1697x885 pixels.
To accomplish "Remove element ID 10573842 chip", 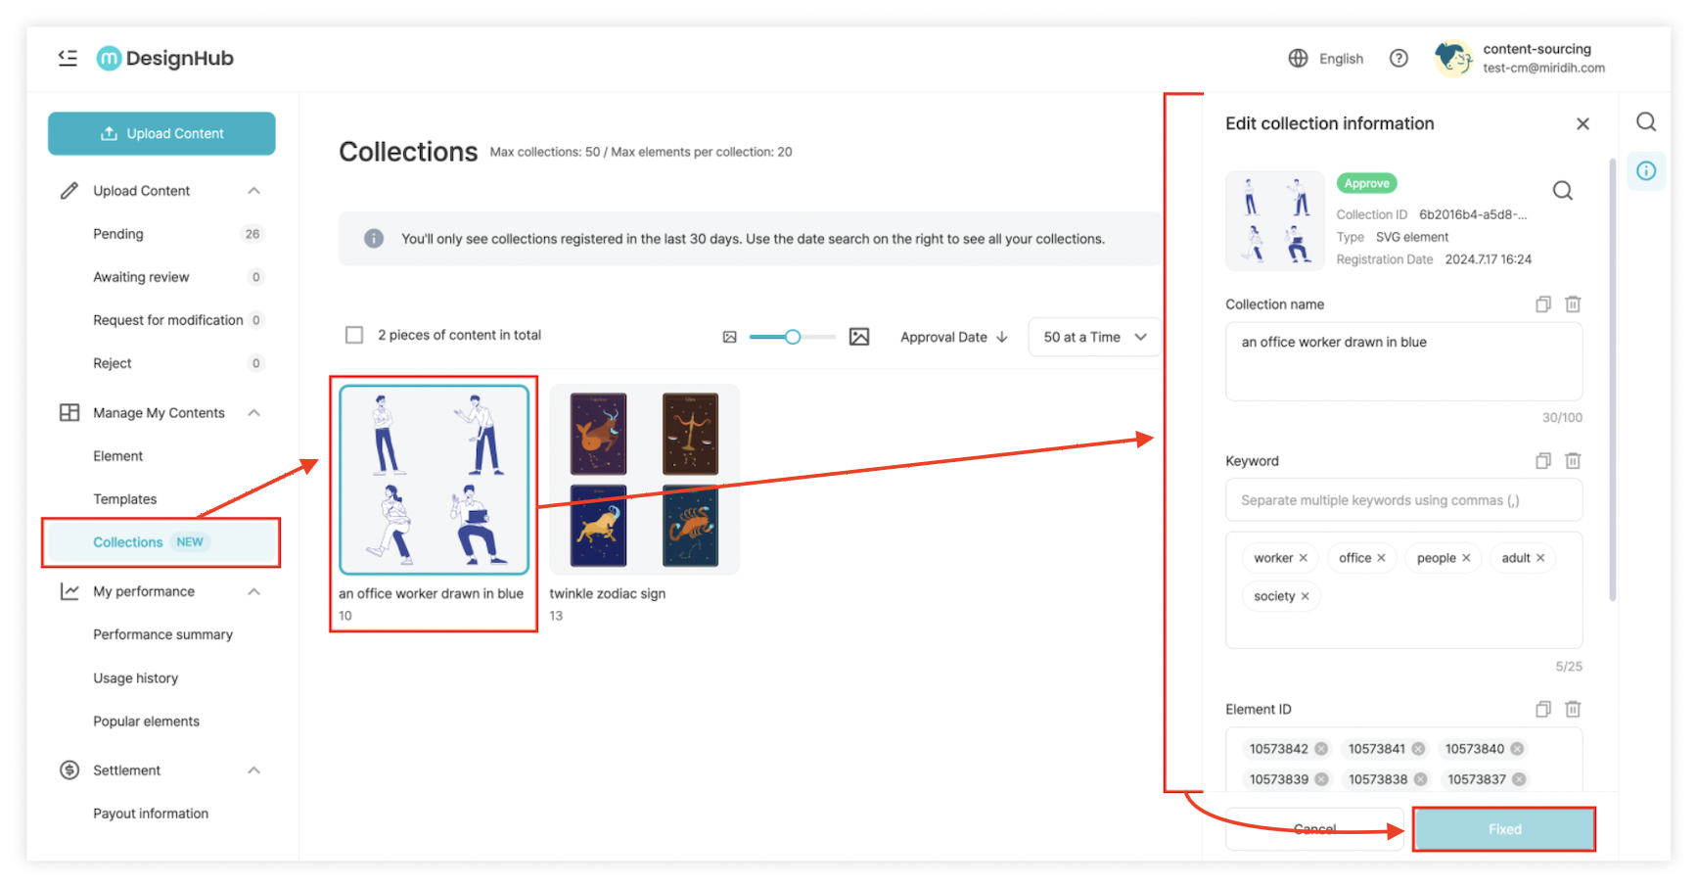I will (x=1321, y=749).
